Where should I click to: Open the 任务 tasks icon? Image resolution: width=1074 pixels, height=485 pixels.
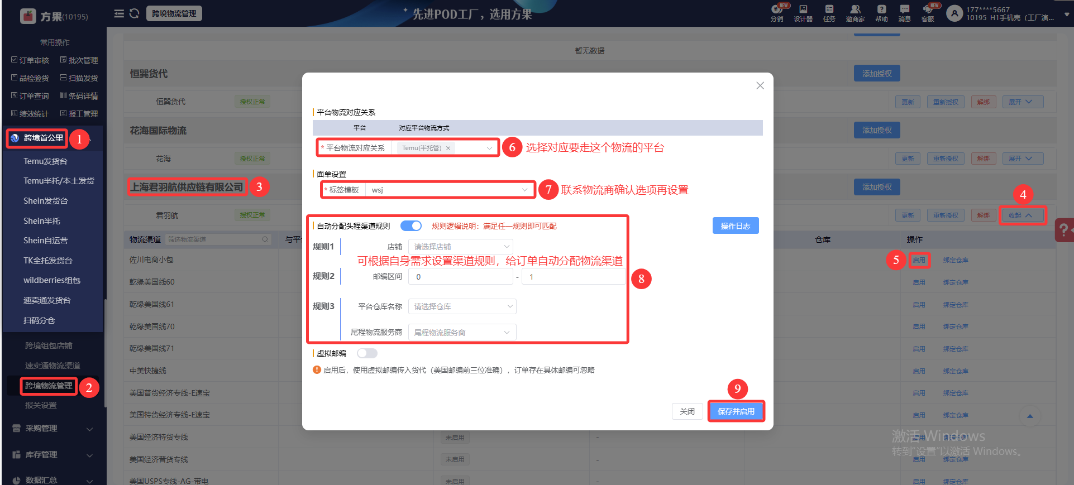[x=829, y=13]
